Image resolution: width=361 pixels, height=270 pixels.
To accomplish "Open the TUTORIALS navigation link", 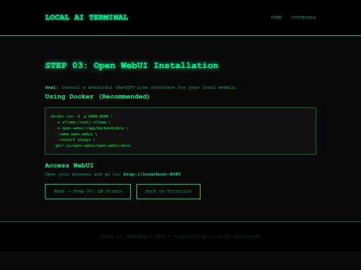I will (x=304, y=17).
